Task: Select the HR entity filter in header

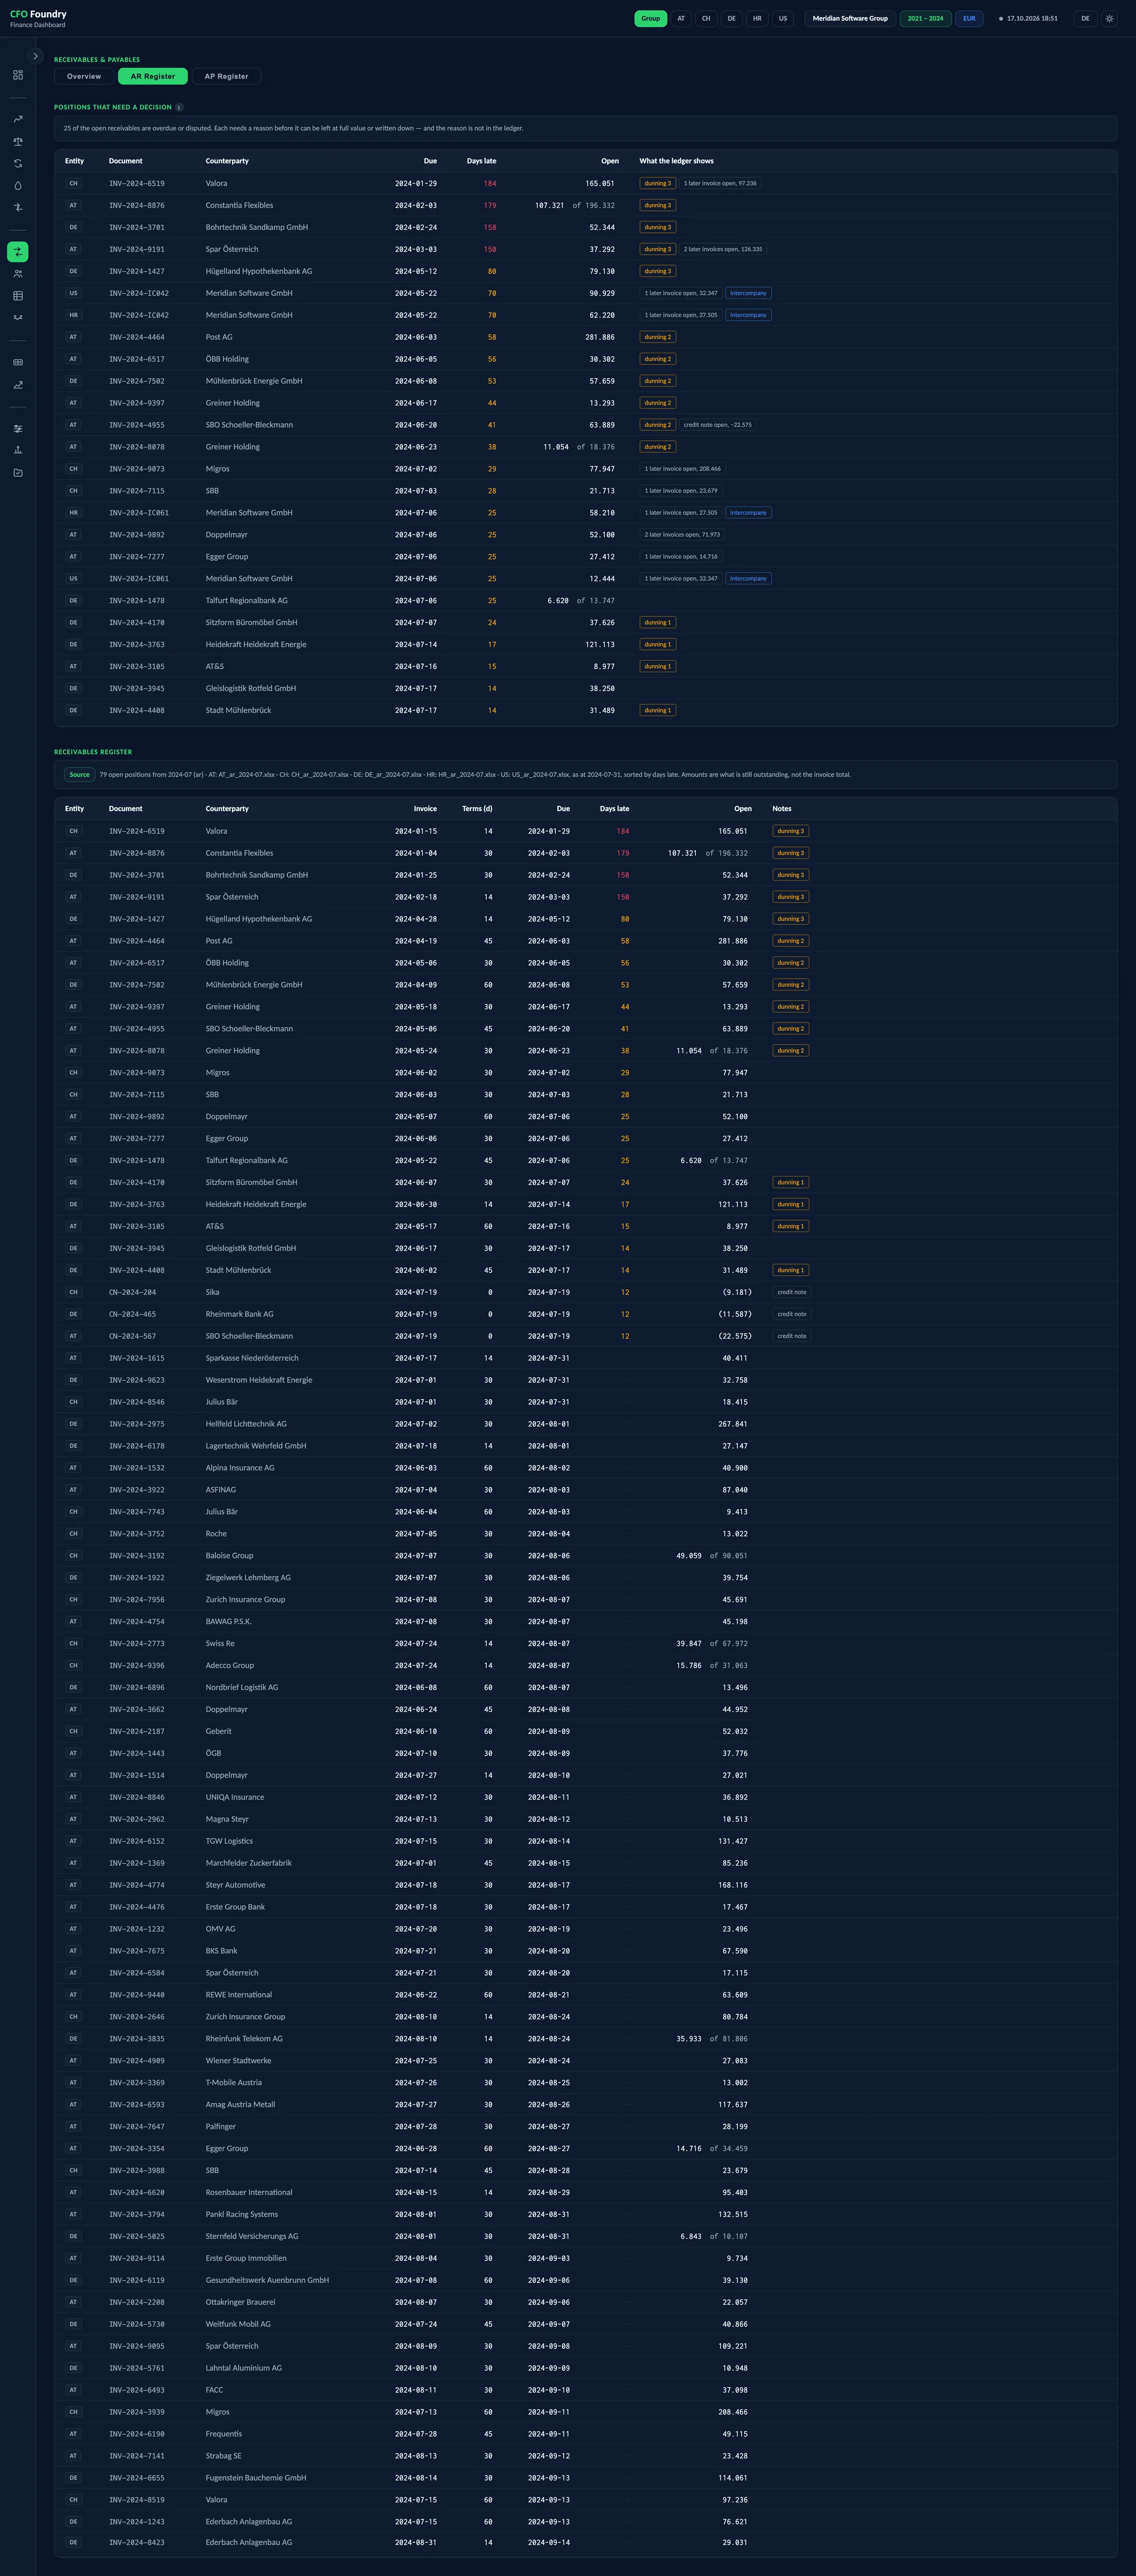Action: tap(757, 18)
